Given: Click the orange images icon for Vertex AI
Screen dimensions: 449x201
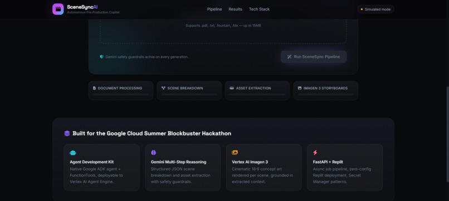Looking at the screenshot, I should tap(235, 153).
